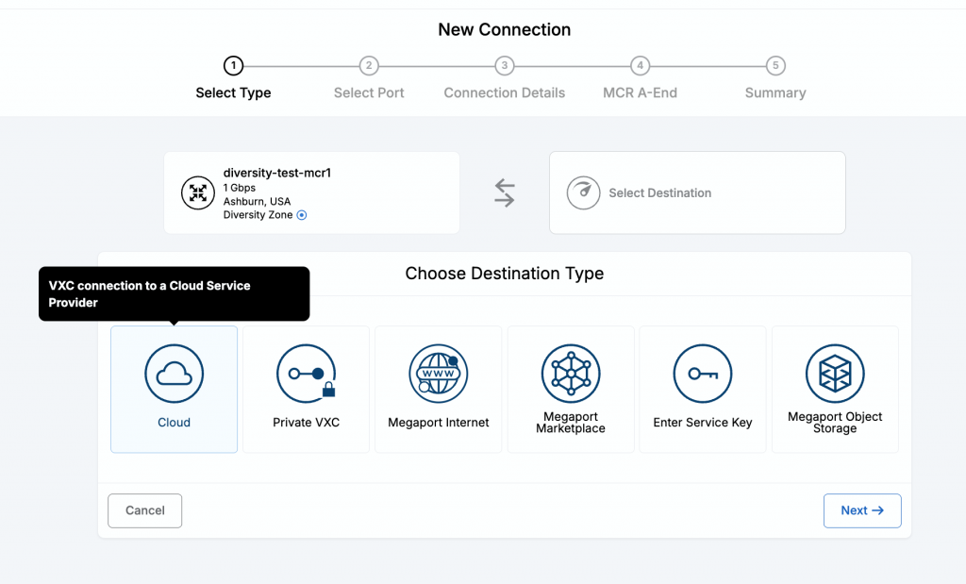
Task: Click the Enter Service Key label
Action: [x=702, y=423]
